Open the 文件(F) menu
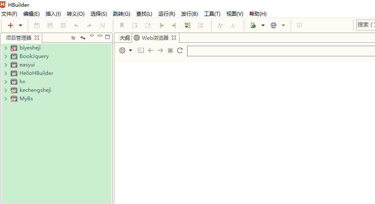The height and width of the screenshot is (204, 375). (9, 14)
